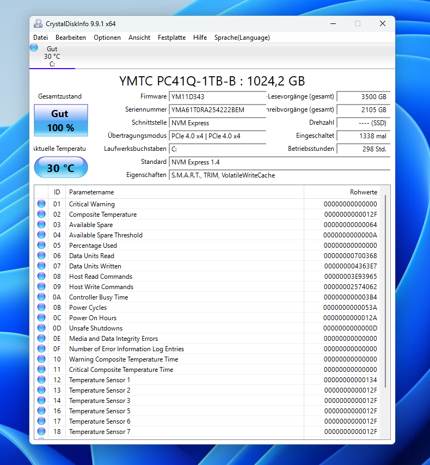
Task: Close the CrystalDiskInfo window
Action: [383, 24]
